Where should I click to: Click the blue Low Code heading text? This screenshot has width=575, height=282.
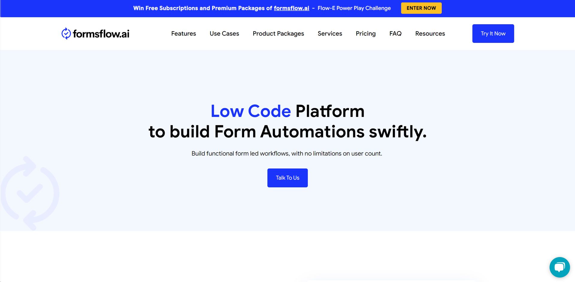click(x=250, y=111)
